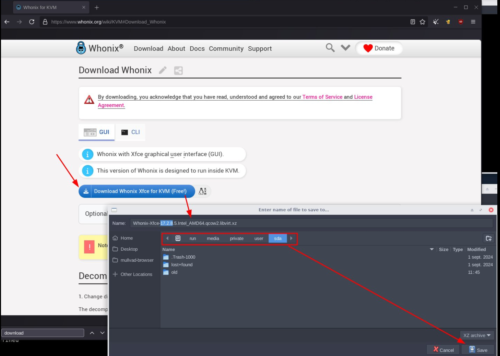Viewport: 500px width, 356px height.
Task: Open the XZ archive file type dropdown
Action: point(477,335)
